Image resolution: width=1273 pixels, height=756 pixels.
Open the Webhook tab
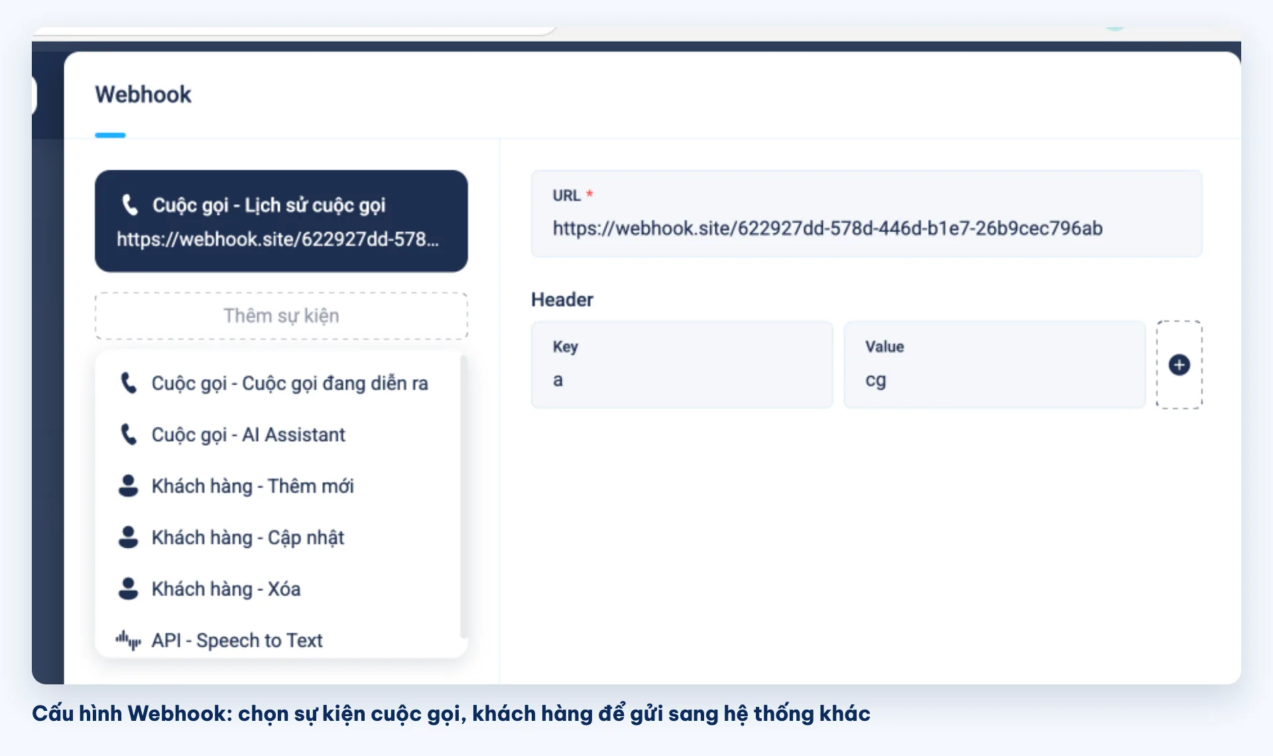(143, 95)
